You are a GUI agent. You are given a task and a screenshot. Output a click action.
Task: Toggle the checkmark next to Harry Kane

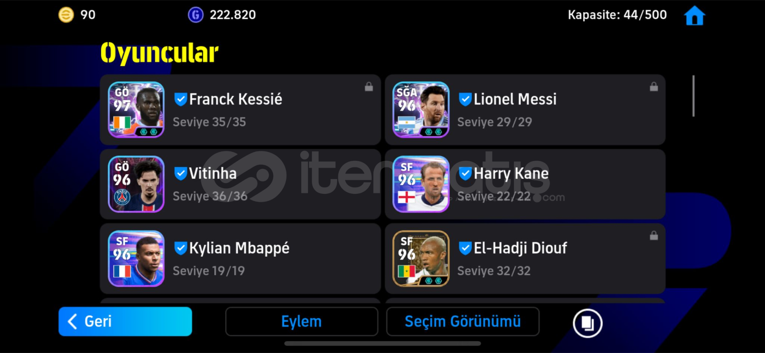coord(465,174)
